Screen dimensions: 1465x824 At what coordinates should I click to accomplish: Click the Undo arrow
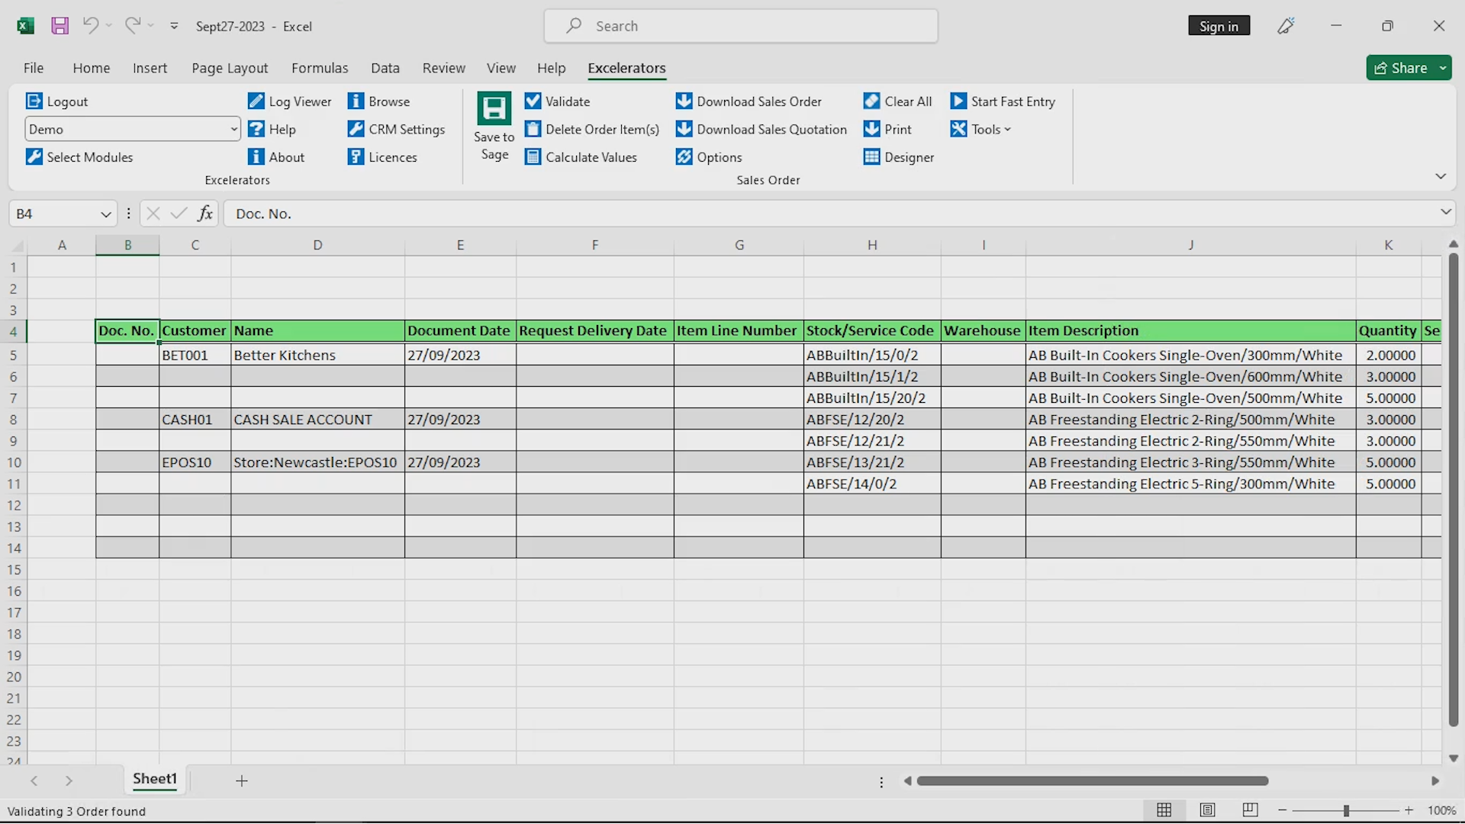click(x=91, y=25)
